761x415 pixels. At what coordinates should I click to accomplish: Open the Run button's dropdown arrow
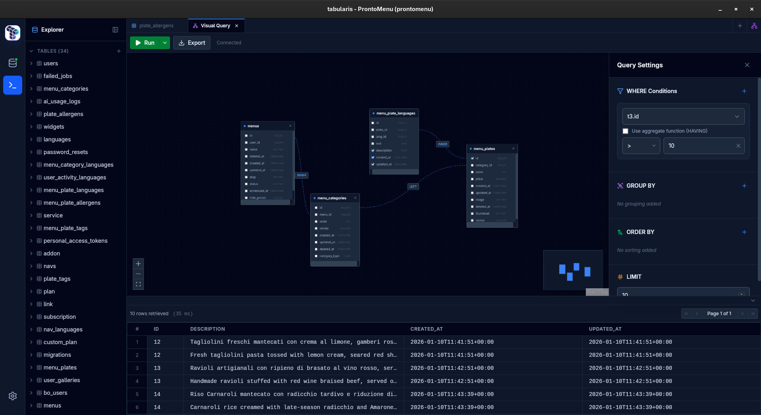point(164,43)
